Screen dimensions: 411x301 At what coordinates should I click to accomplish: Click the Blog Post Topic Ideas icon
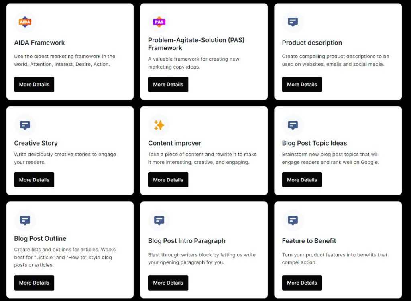point(293,125)
